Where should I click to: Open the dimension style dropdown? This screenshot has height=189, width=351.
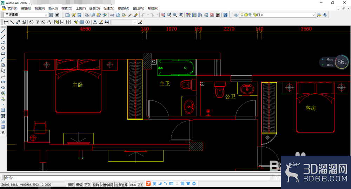pos(134,22)
